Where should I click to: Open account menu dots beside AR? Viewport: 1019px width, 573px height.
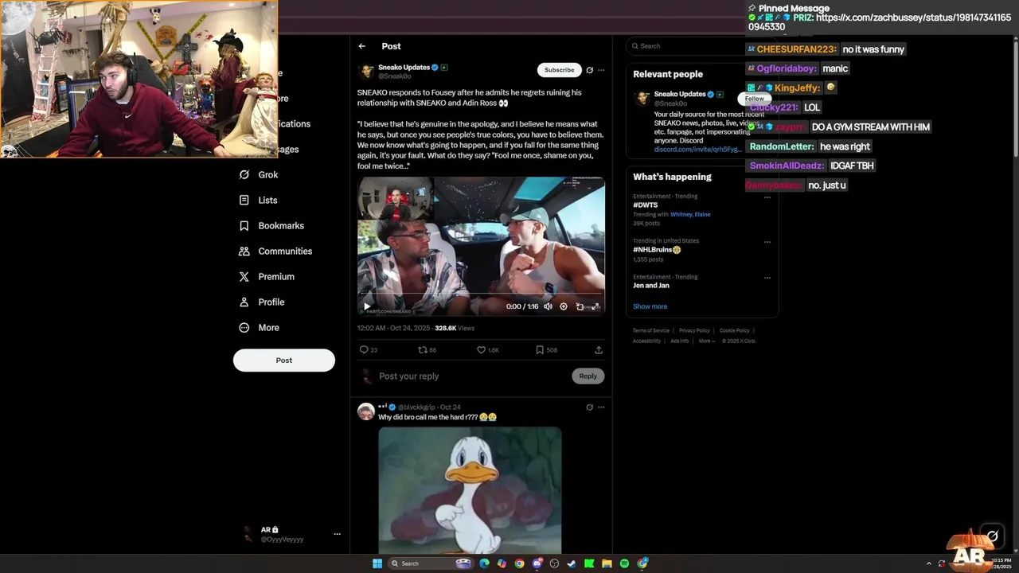click(337, 535)
